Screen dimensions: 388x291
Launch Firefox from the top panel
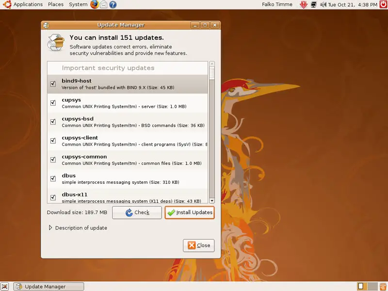[x=94, y=4]
